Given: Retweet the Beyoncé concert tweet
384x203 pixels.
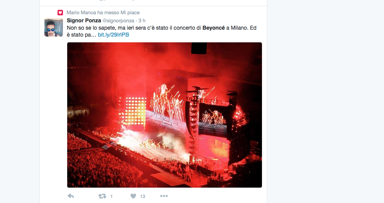Looking at the screenshot, I should pos(102,196).
